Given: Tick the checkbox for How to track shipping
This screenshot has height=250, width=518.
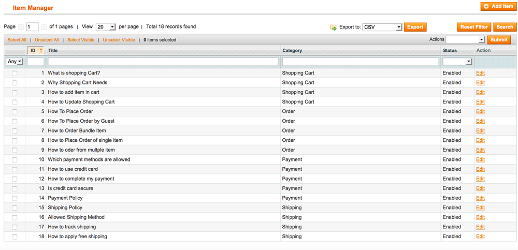Looking at the screenshot, I should [x=15, y=227].
